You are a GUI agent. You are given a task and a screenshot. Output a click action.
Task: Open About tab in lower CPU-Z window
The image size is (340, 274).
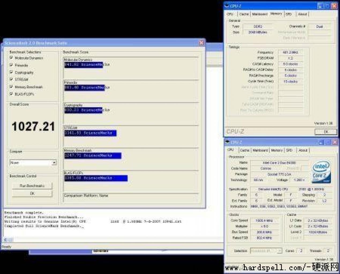(303, 150)
